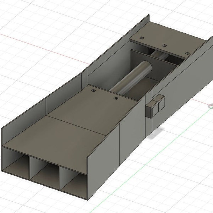Select the middle square hole on rear plate
213x213 pixels.
[x=165, y=45]
